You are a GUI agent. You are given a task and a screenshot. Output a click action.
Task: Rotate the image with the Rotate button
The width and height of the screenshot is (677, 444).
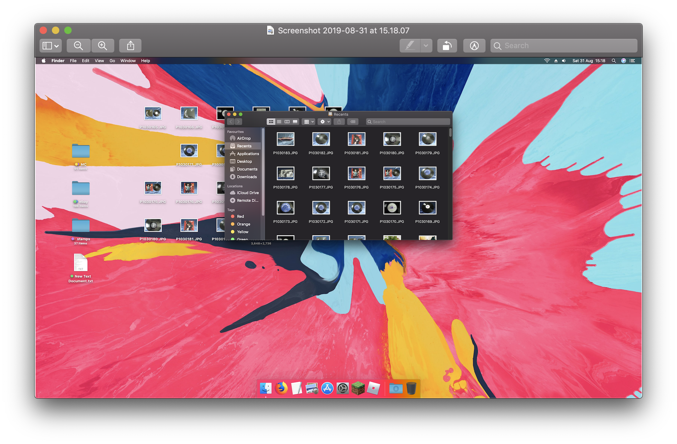[447, 46]
